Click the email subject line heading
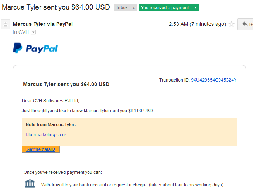This screenshot has width=253, height=196. coord(56,7)
